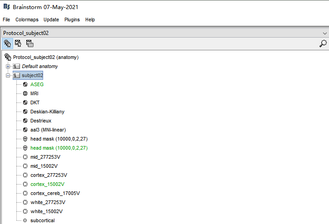
Task: Click the DKT atlas icon
Action: [x=25, y=102]
